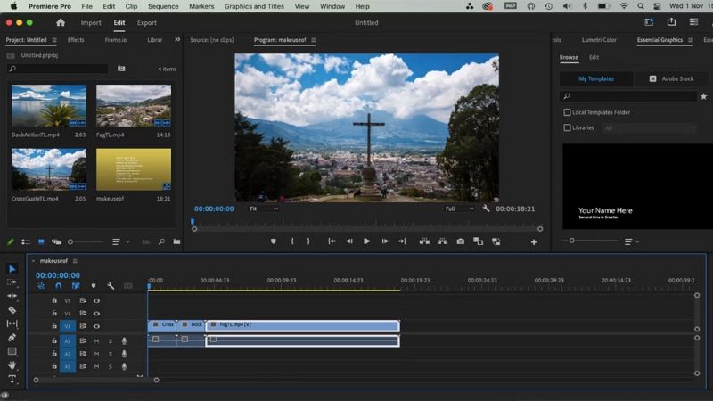This screenshot has height=401, width=713.
Task: Select the Hand tool
Action: 12,364
